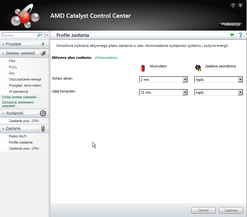Click the Aktywny plan zasilania label
This screenshot has height=217, width=247.
[x=72, y=58]
